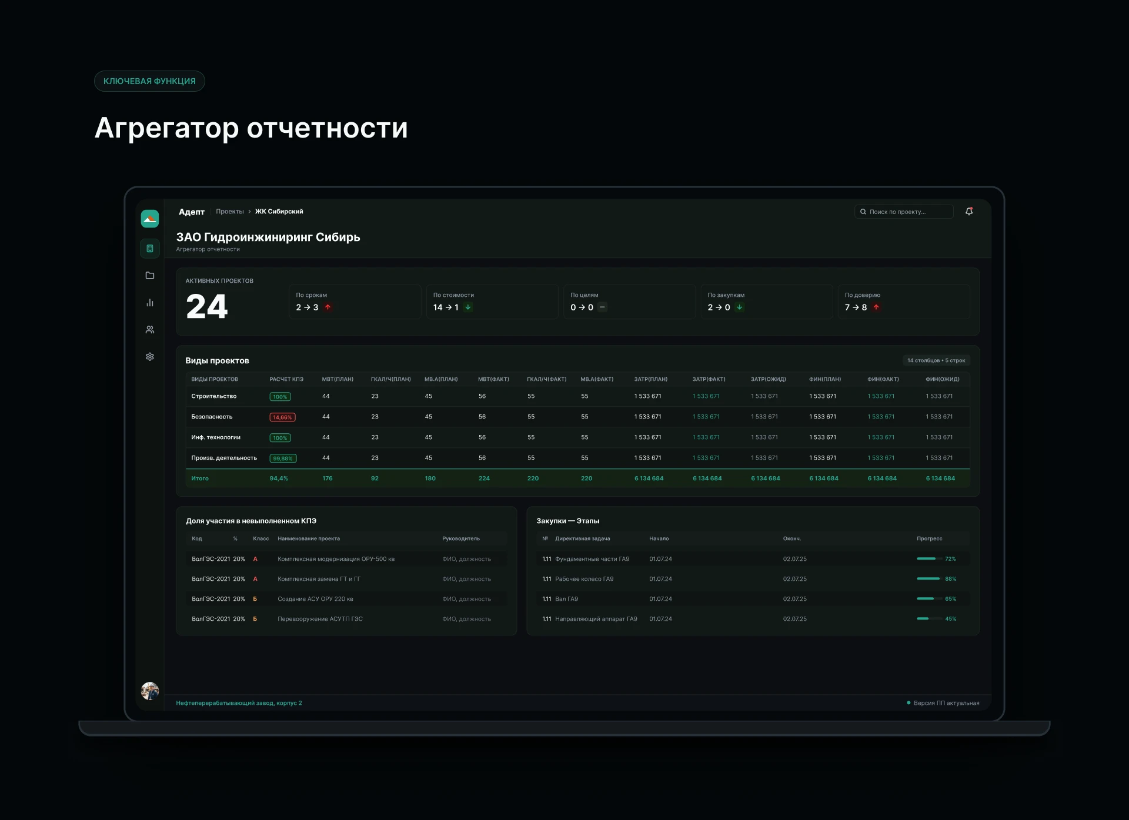The image size is (1129, 820).
Task: Click the 14 столбцов • 5 строк badge
Action: (x=936, y=360)
